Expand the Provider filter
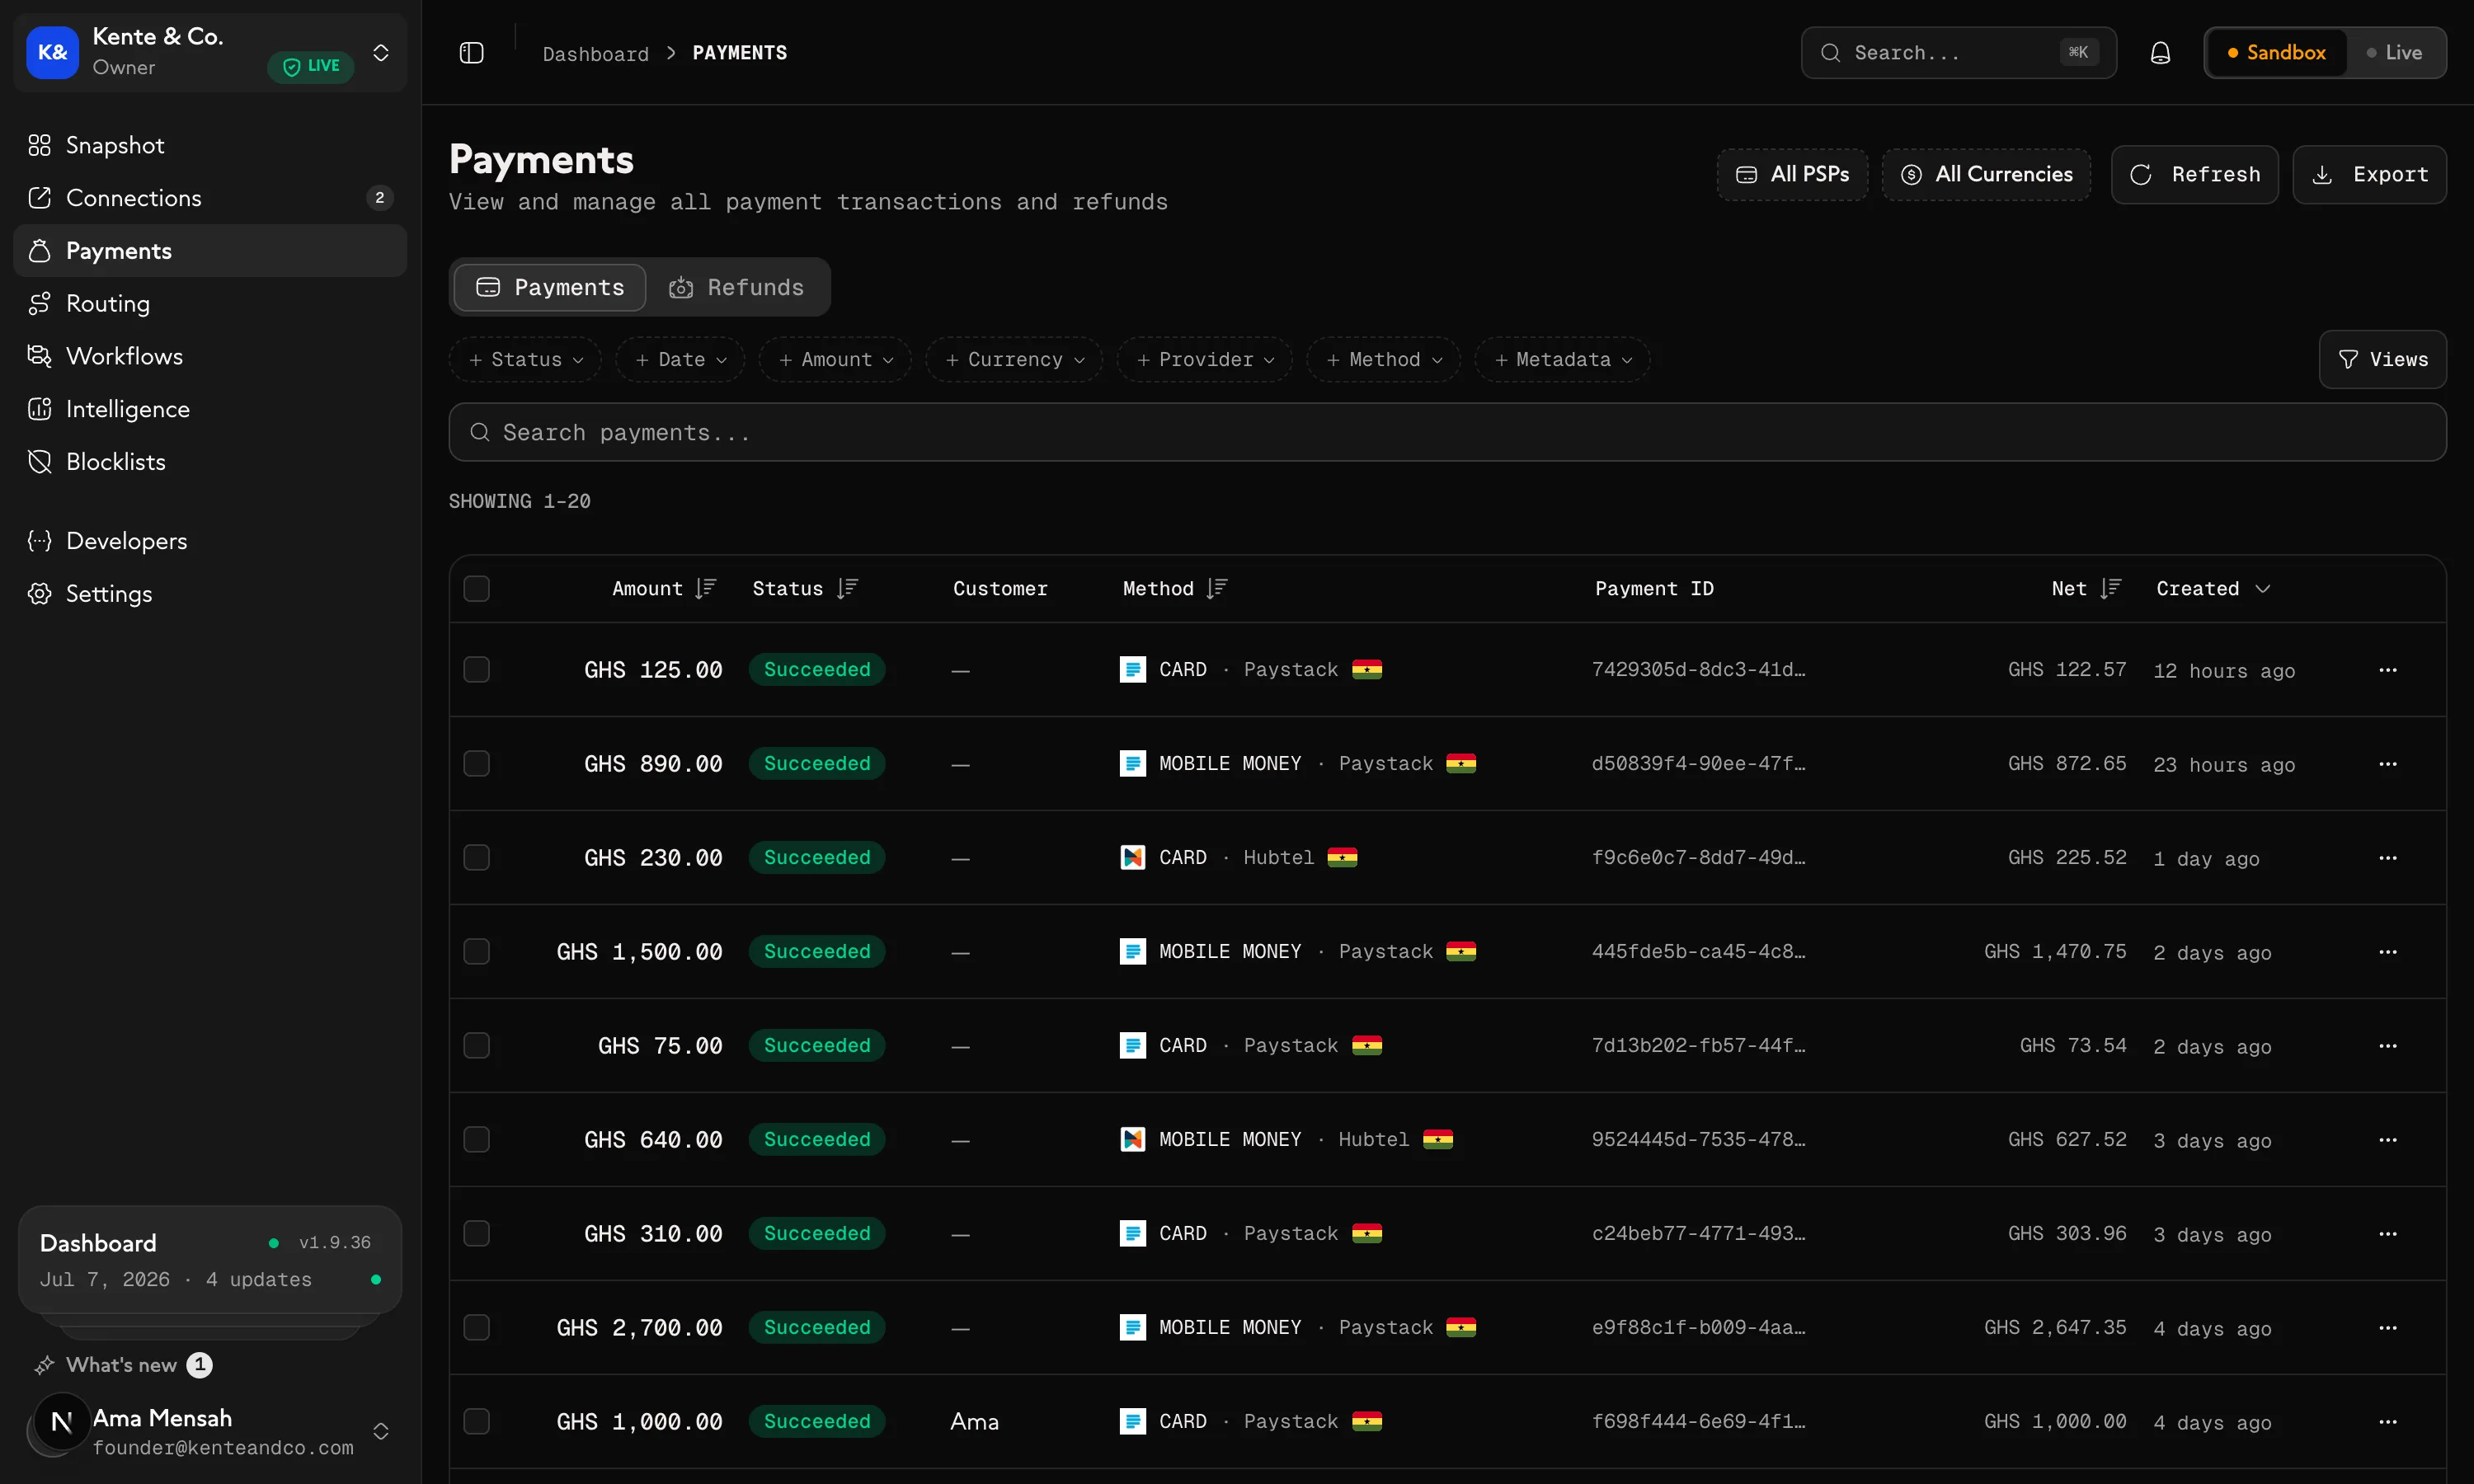Image resolution: width=2474 pixels, height=1484 pixels. 1205,360
